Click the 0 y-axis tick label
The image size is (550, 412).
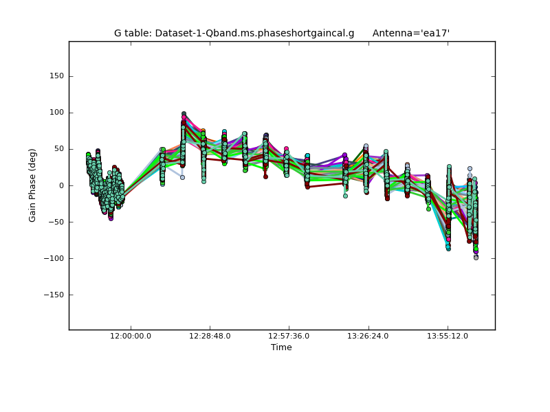[x=62, y=185]
